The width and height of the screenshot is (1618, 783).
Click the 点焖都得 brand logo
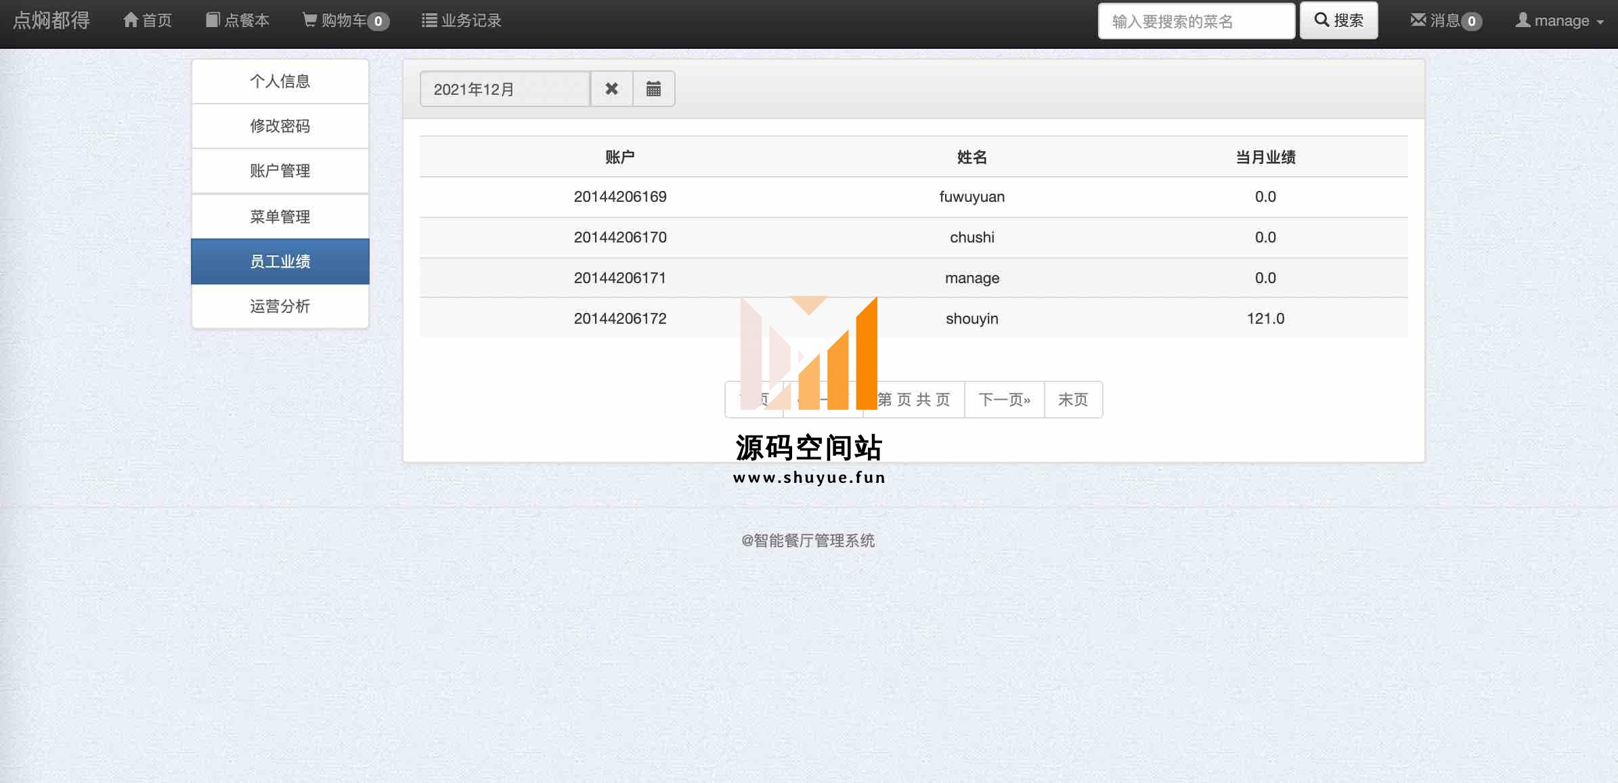[x=51, y=20]
